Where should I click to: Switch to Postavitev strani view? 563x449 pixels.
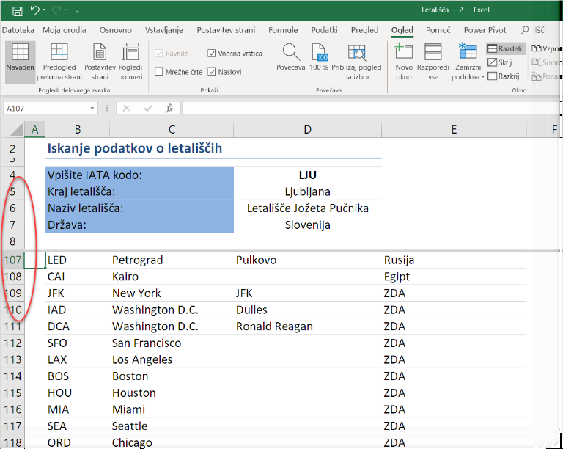coord(100,62)
